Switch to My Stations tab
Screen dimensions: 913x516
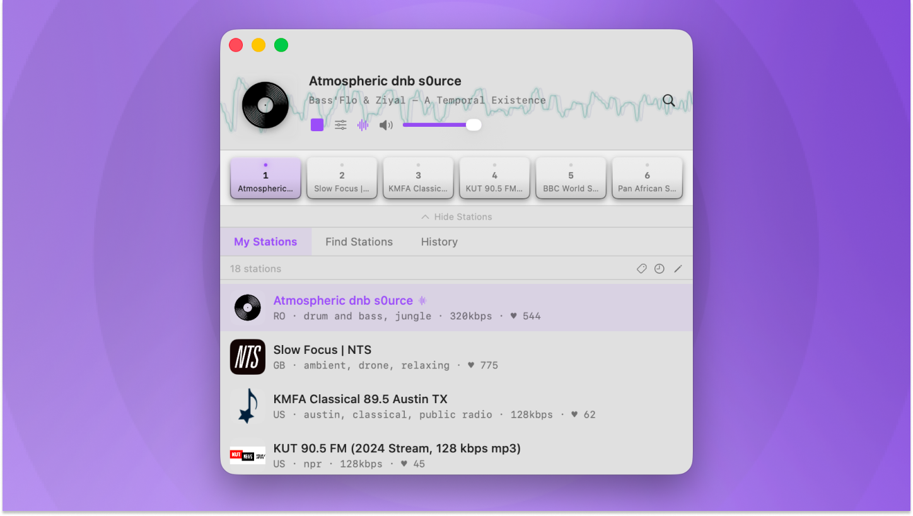265,242
